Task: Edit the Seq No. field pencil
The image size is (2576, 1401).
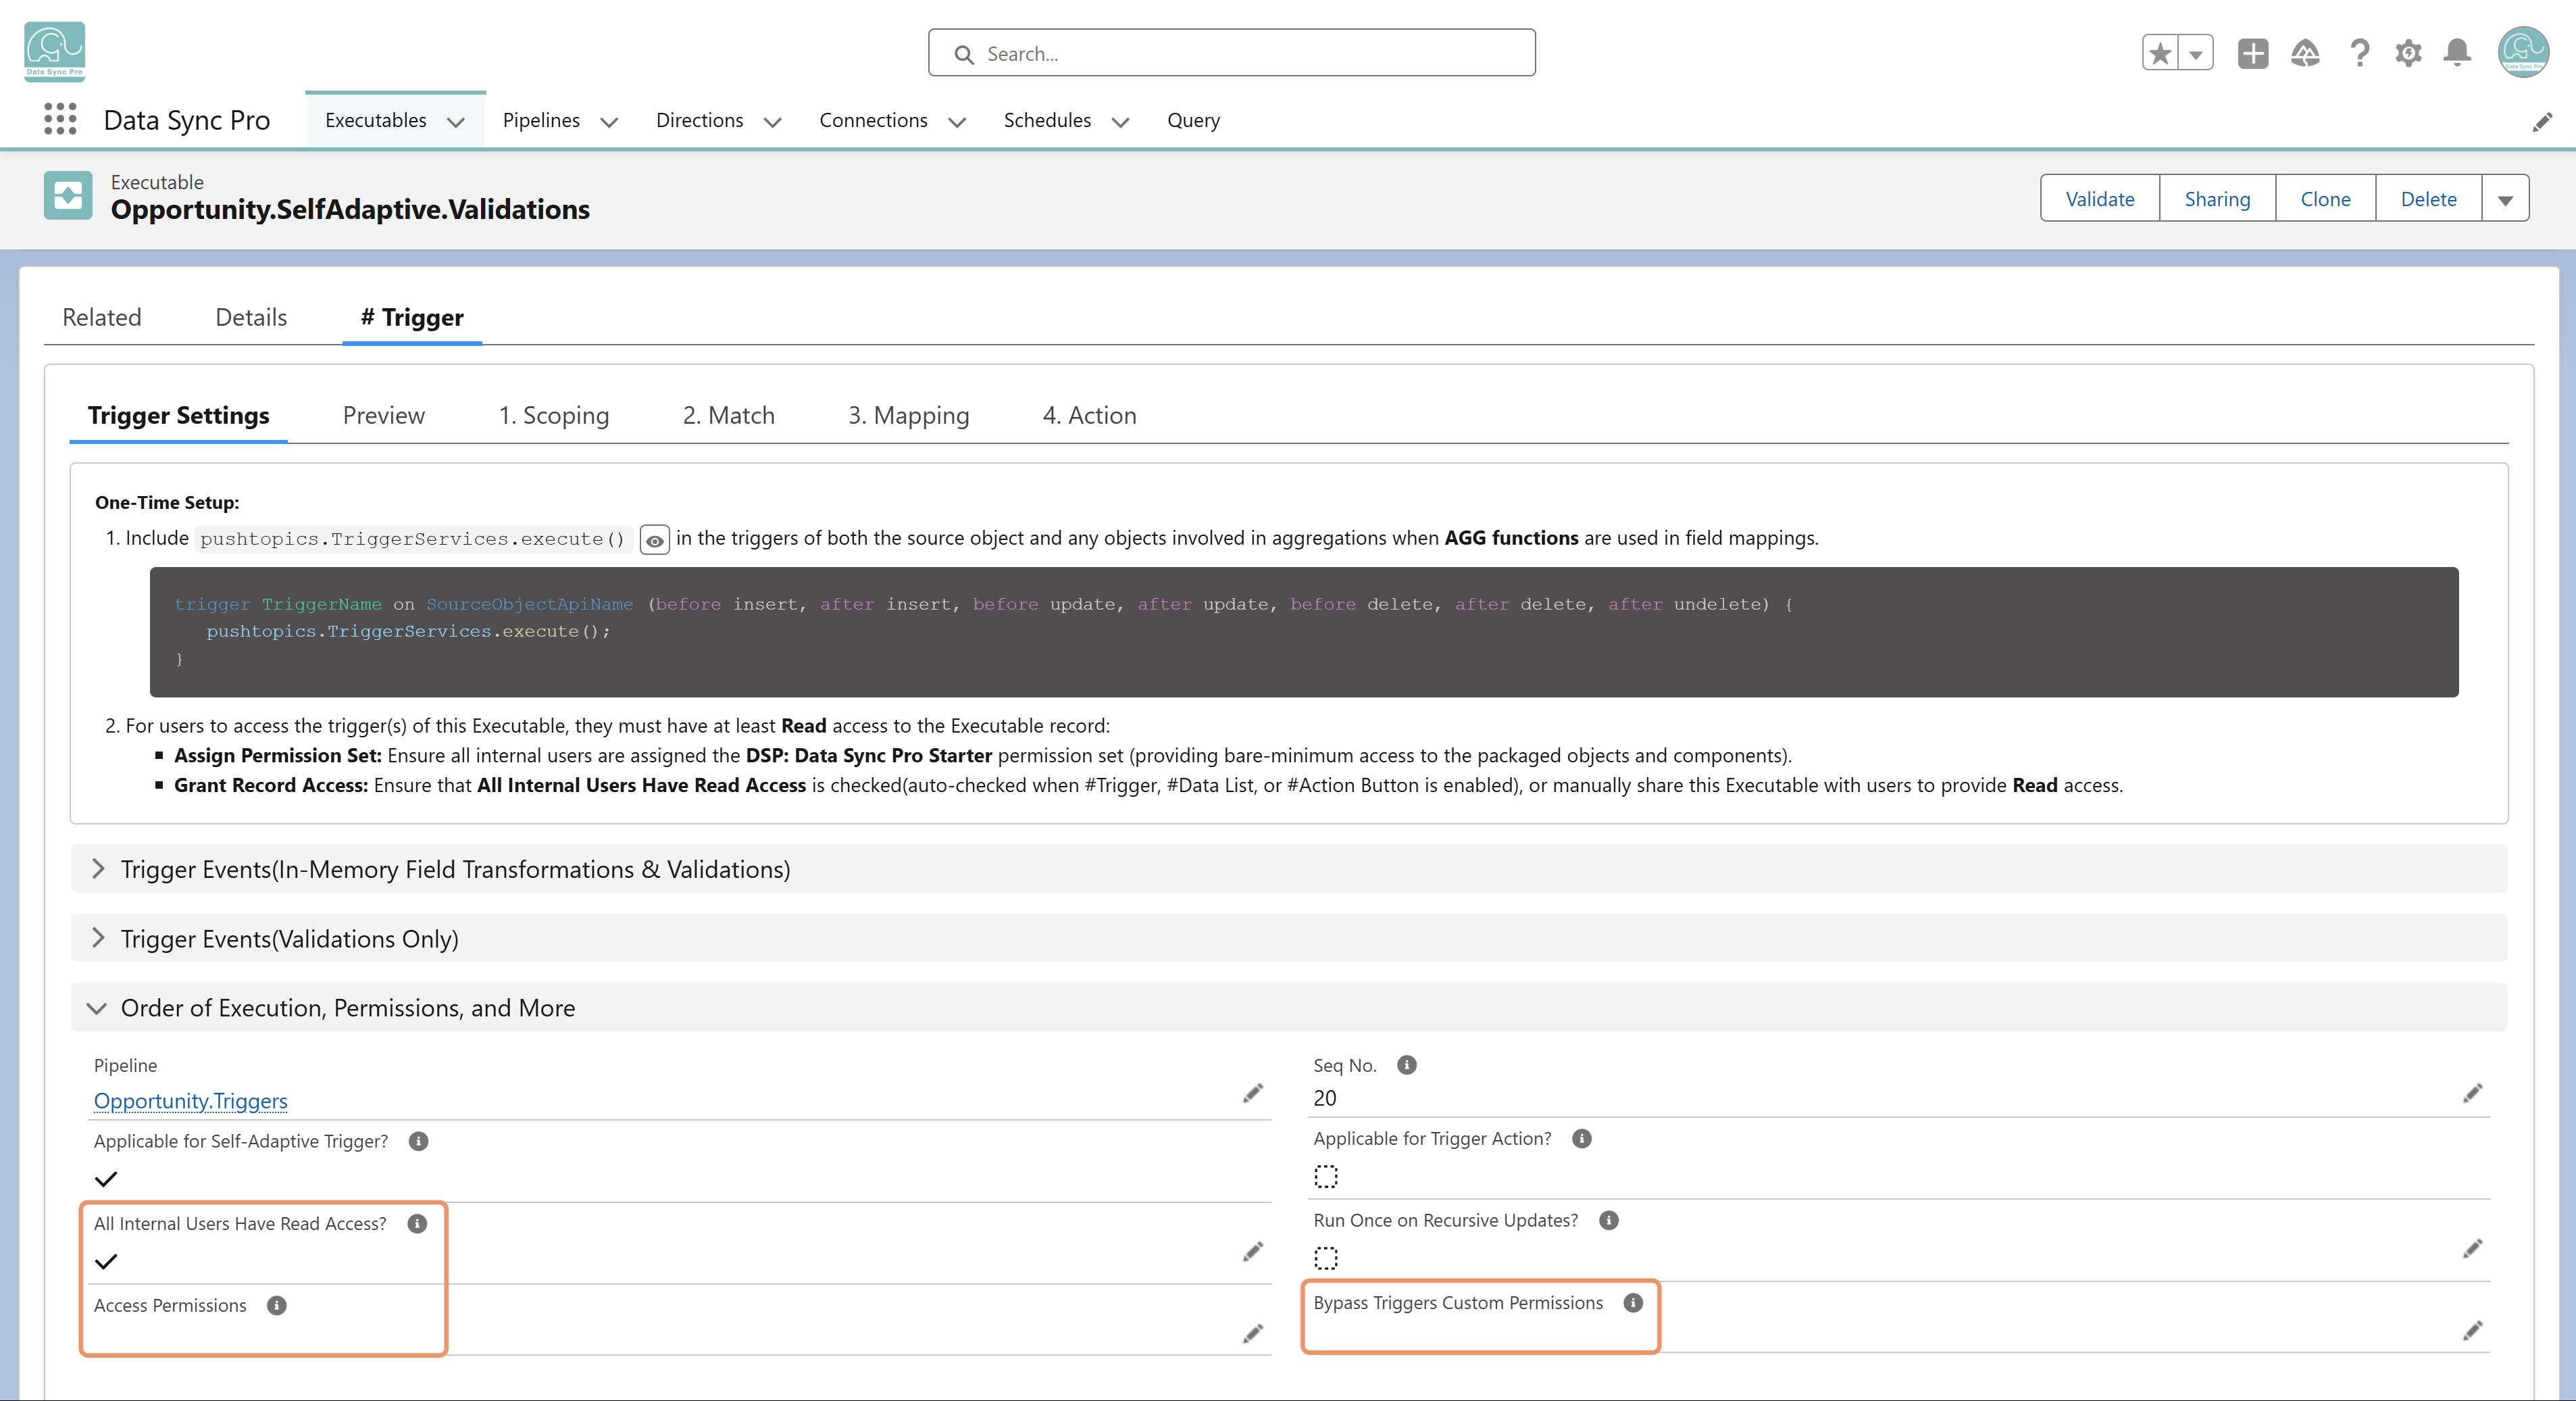Action: coord(2473,1093)
